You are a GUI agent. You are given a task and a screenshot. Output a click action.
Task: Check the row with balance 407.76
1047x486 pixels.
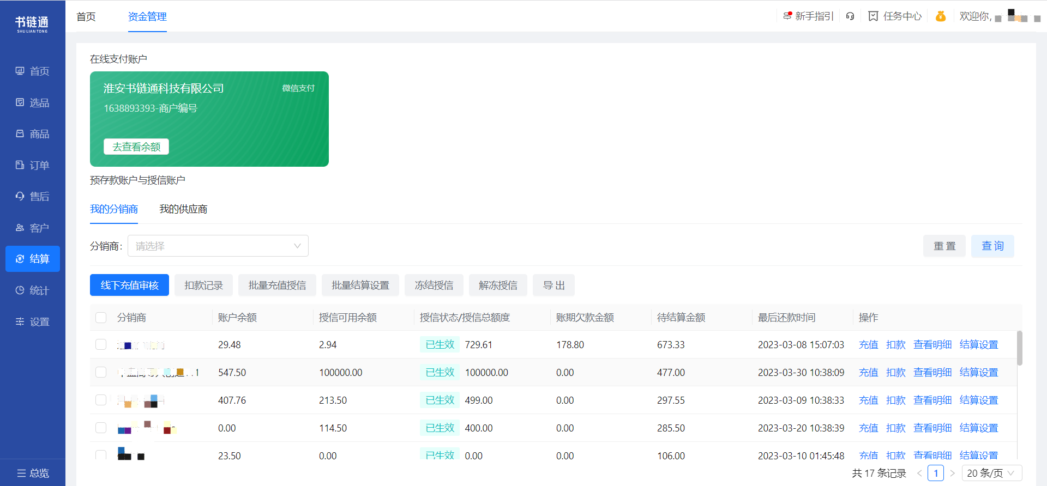click(x=101, y=400)
